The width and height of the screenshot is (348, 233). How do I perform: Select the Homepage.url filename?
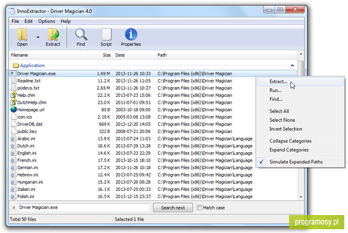tap(31, 109)
